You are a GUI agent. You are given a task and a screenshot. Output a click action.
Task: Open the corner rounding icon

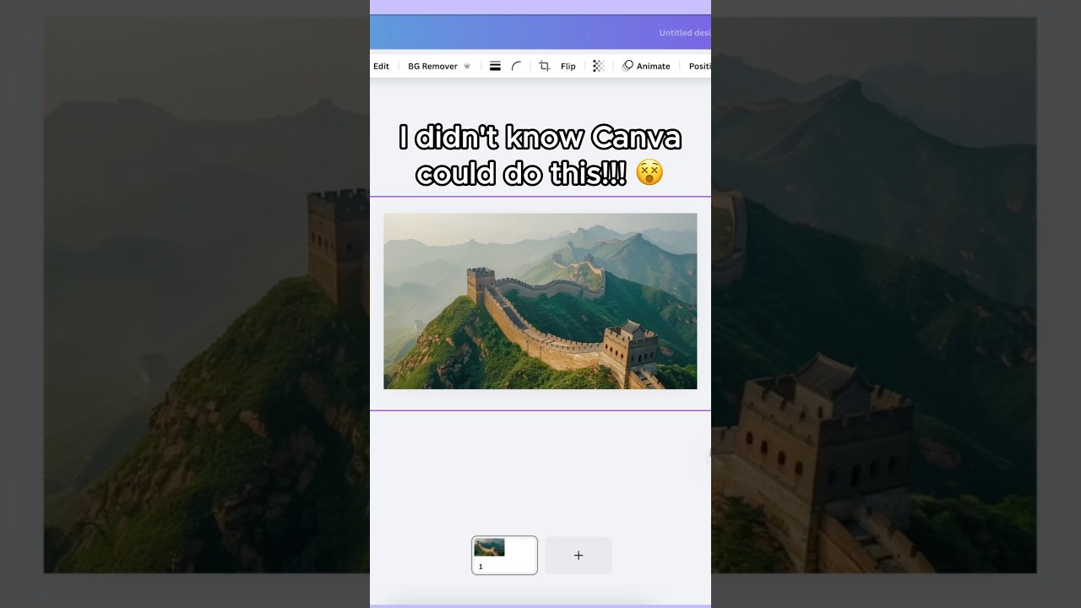pos(516,66)
